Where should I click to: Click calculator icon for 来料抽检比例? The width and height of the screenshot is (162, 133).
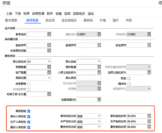tap(149, 116)
